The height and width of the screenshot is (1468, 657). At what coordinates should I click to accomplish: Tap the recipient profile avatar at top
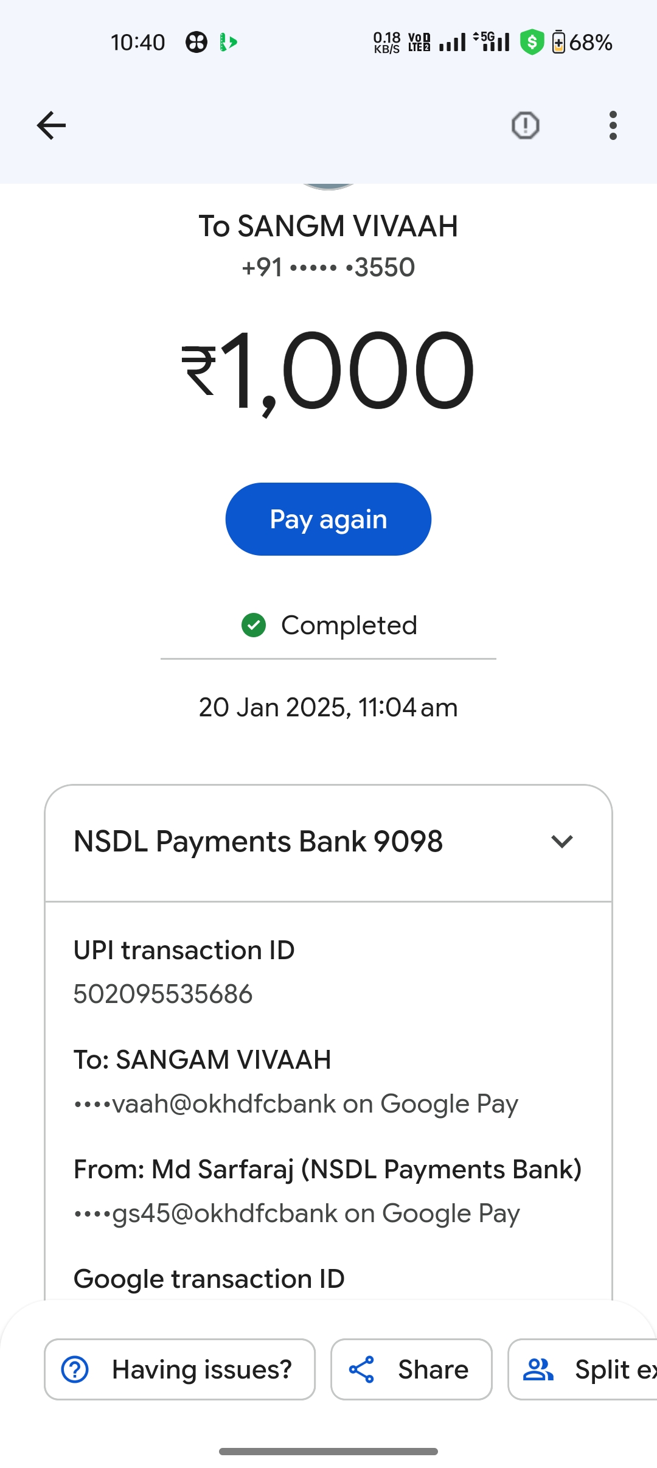[x=328, y=186]
